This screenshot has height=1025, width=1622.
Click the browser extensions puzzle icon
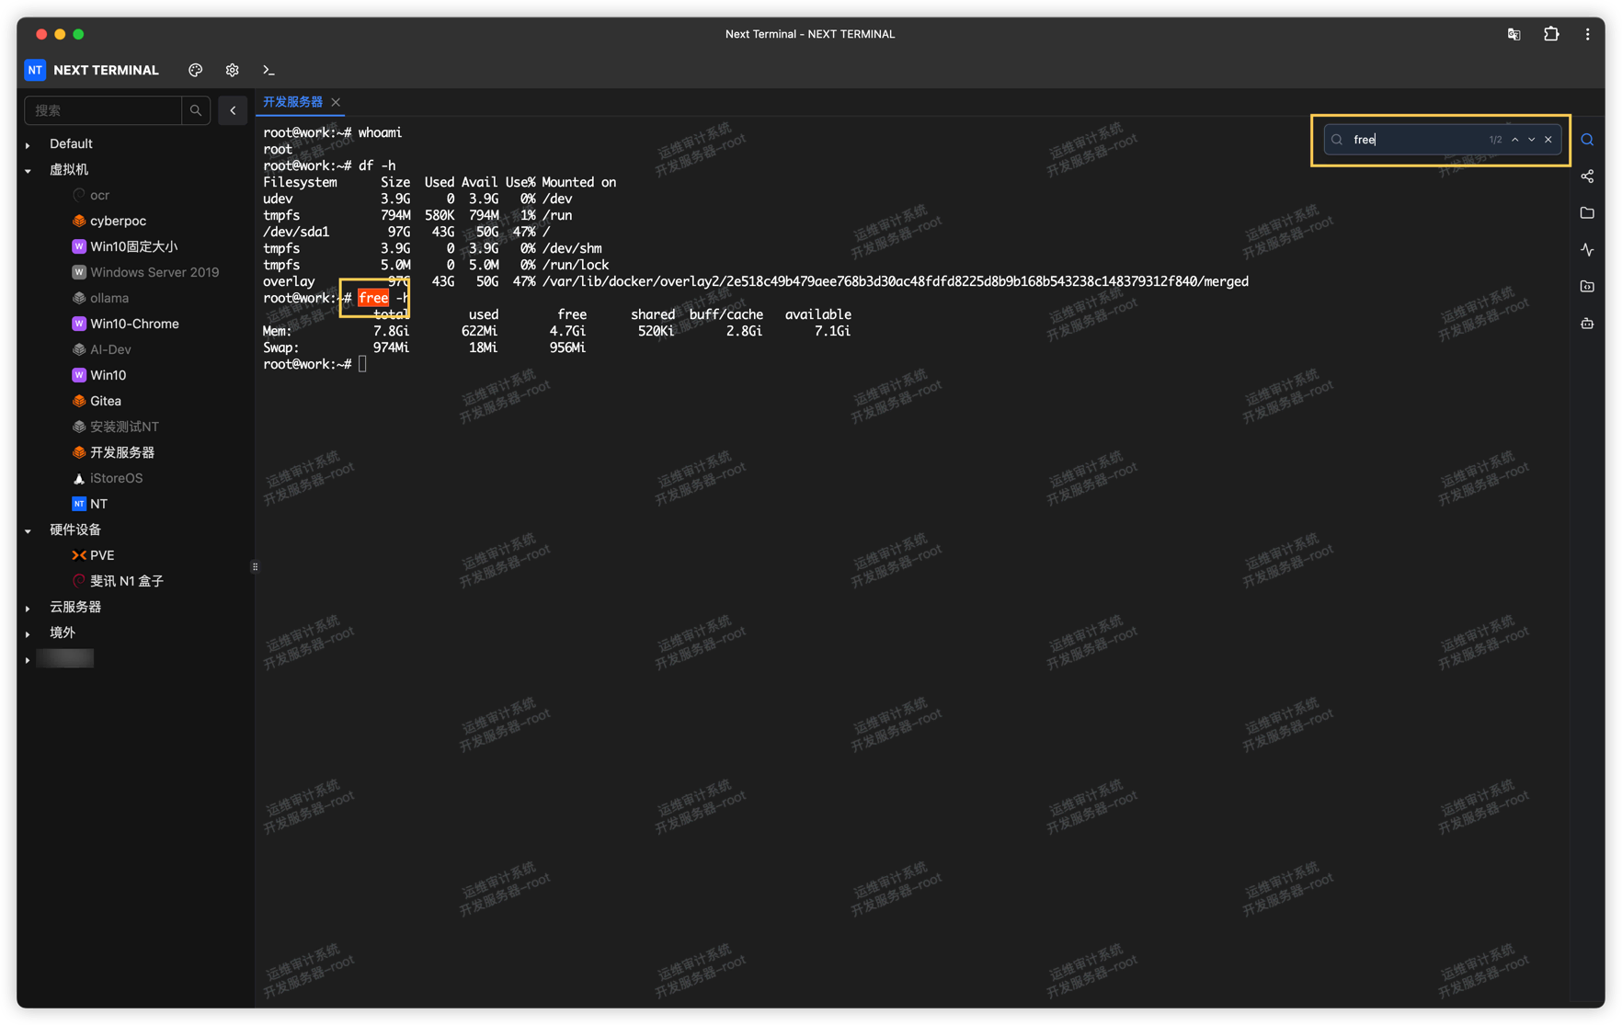tap(1551, 34)
